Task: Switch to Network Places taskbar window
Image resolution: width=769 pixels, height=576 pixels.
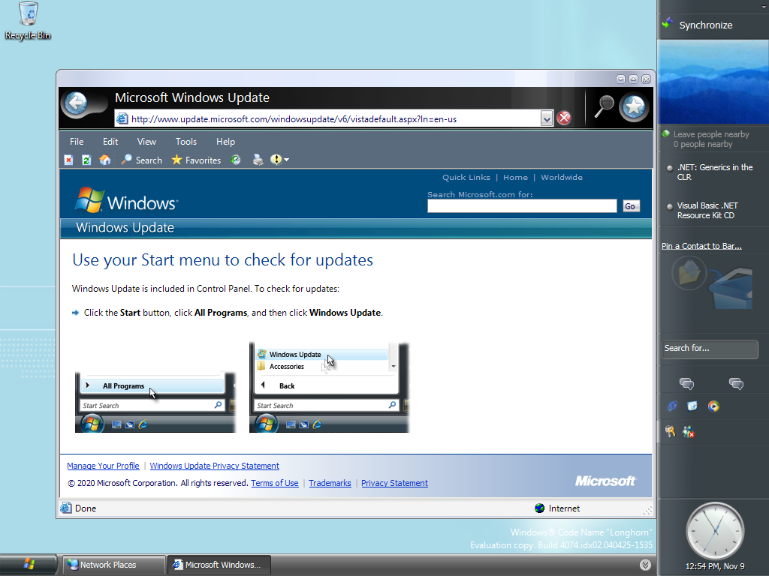Action: coord(113,565)
